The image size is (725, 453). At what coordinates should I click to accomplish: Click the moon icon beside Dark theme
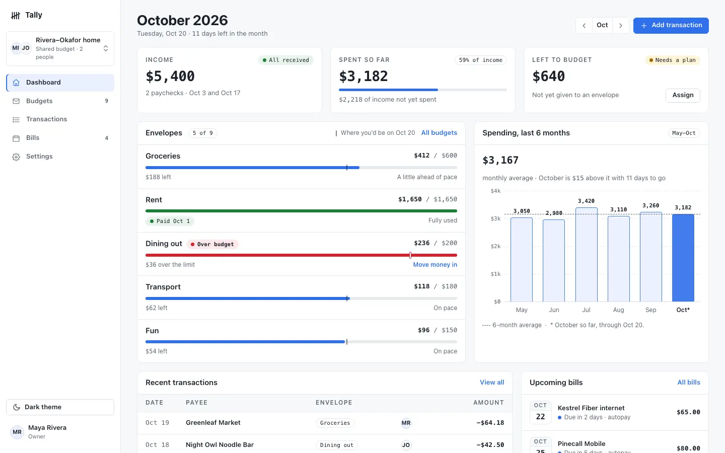pos(17,407)
